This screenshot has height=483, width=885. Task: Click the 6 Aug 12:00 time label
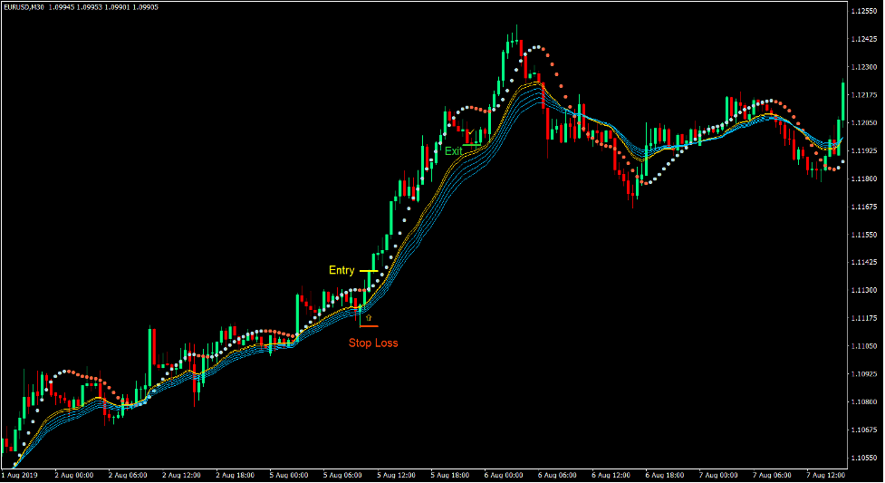click(611, 475)
